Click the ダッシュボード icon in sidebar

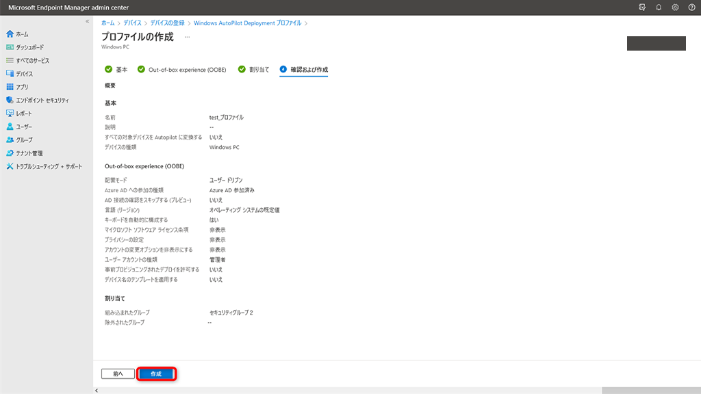click(x=10, y=47)
